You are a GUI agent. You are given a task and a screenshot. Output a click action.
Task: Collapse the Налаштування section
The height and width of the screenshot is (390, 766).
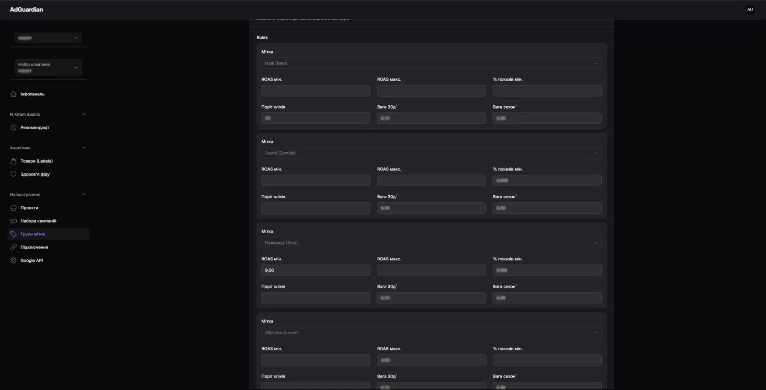pos(84,195)
